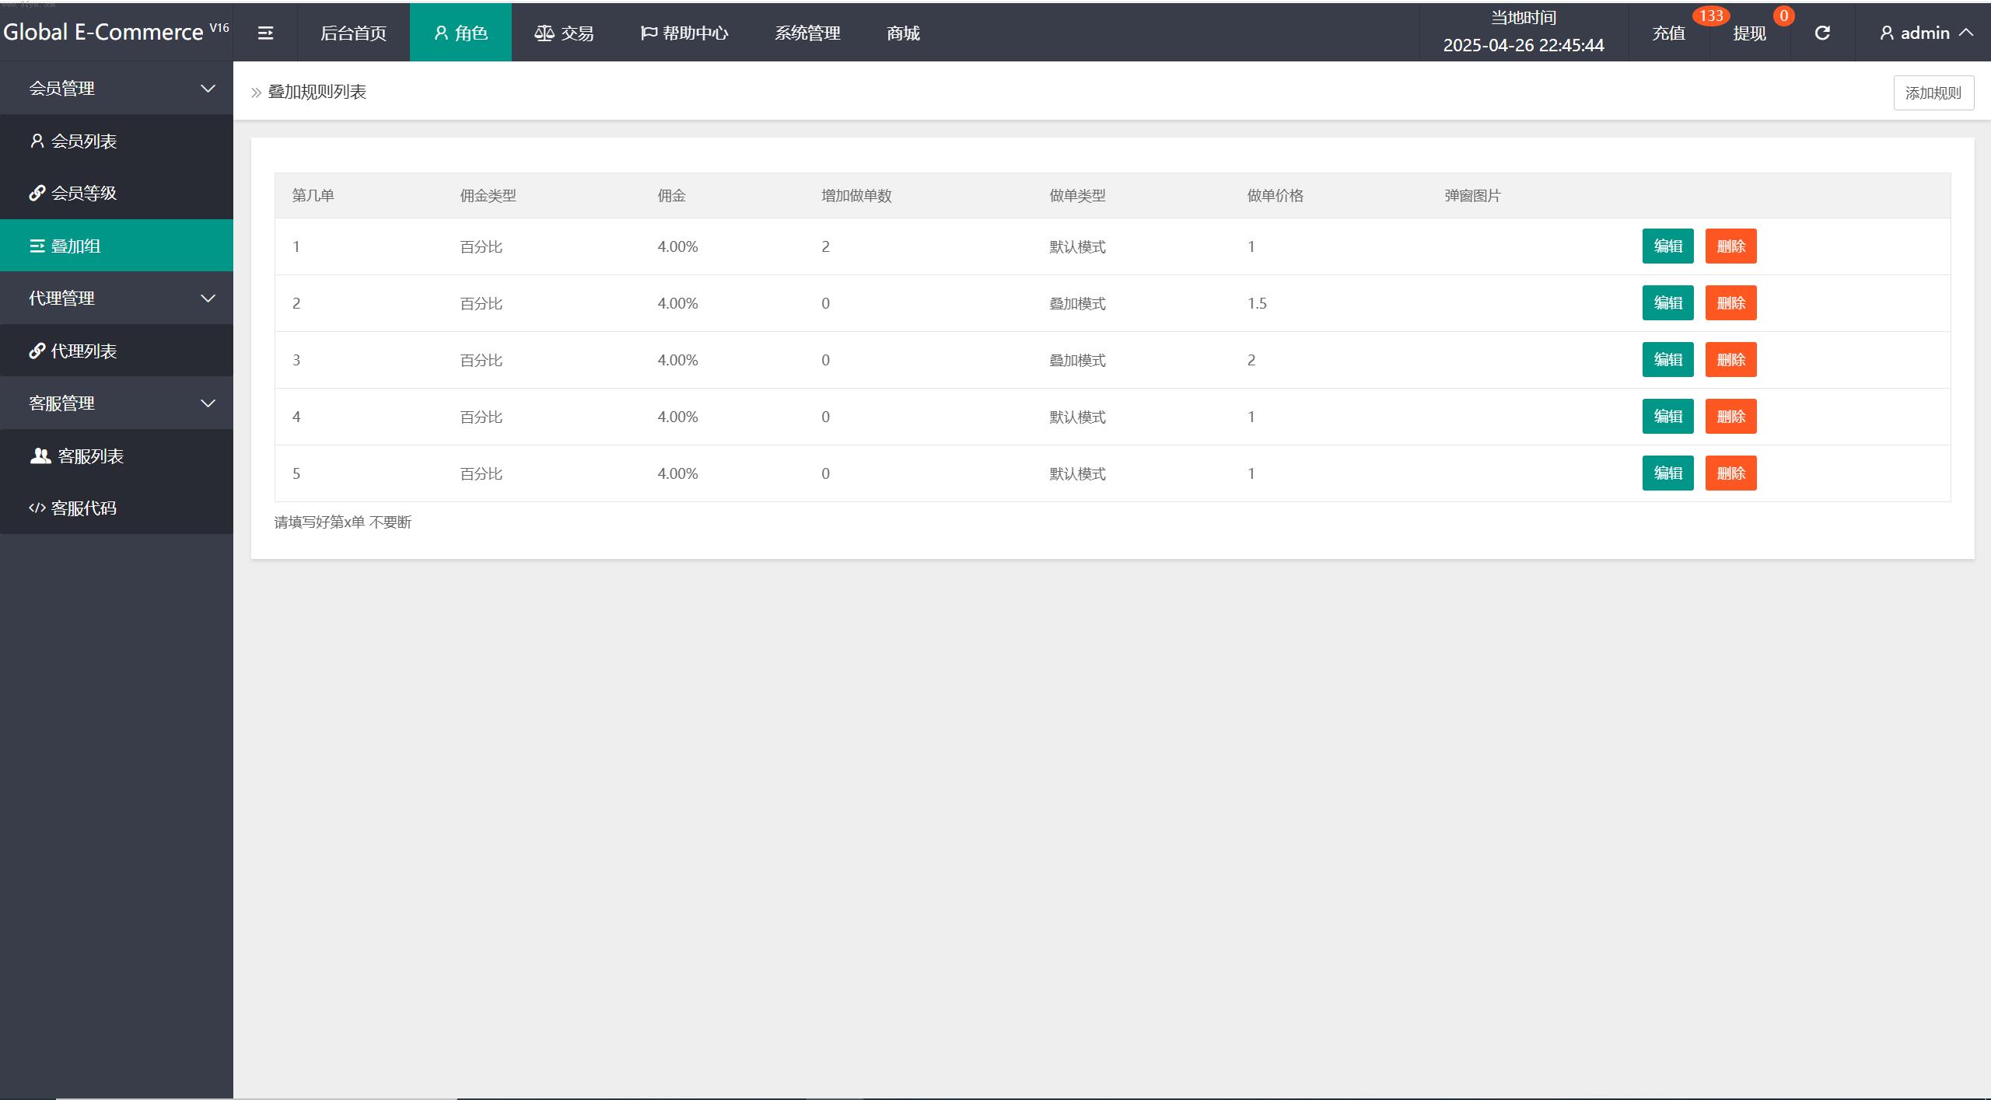The height and width of the screenshot is (1100, 1991).
Task: Switch to the 交易 top menu
Action: 564,33
